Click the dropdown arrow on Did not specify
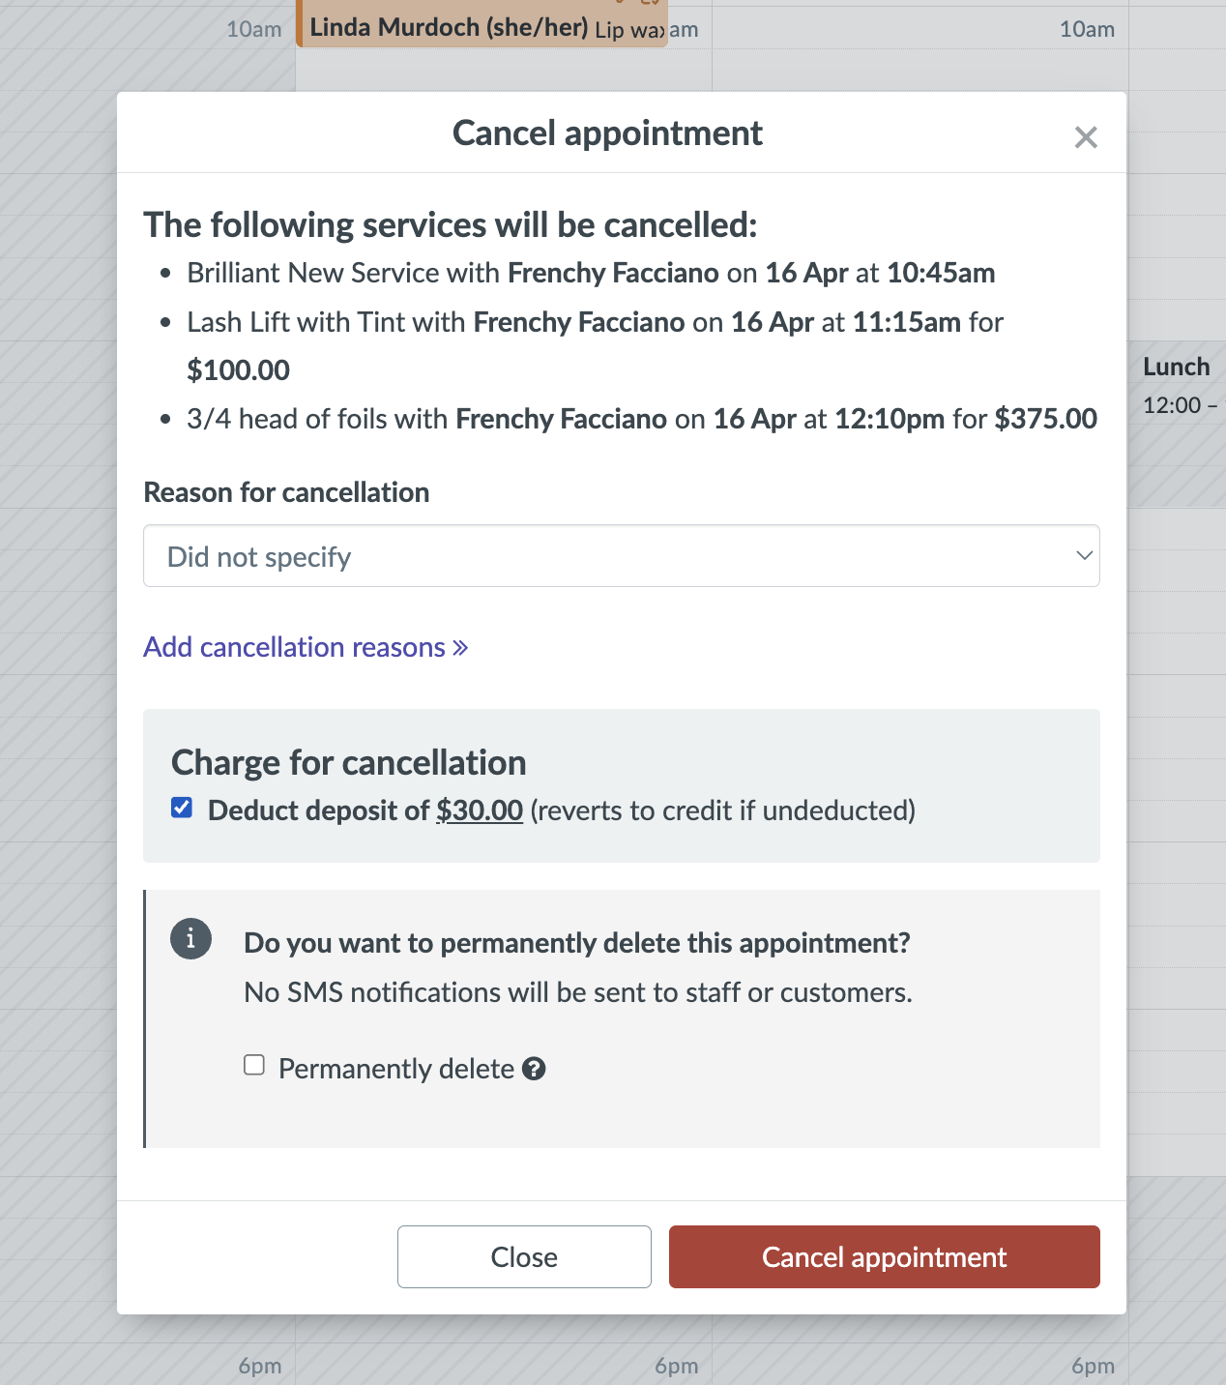1226x1385 pixels. click(x=1084, y=556)
